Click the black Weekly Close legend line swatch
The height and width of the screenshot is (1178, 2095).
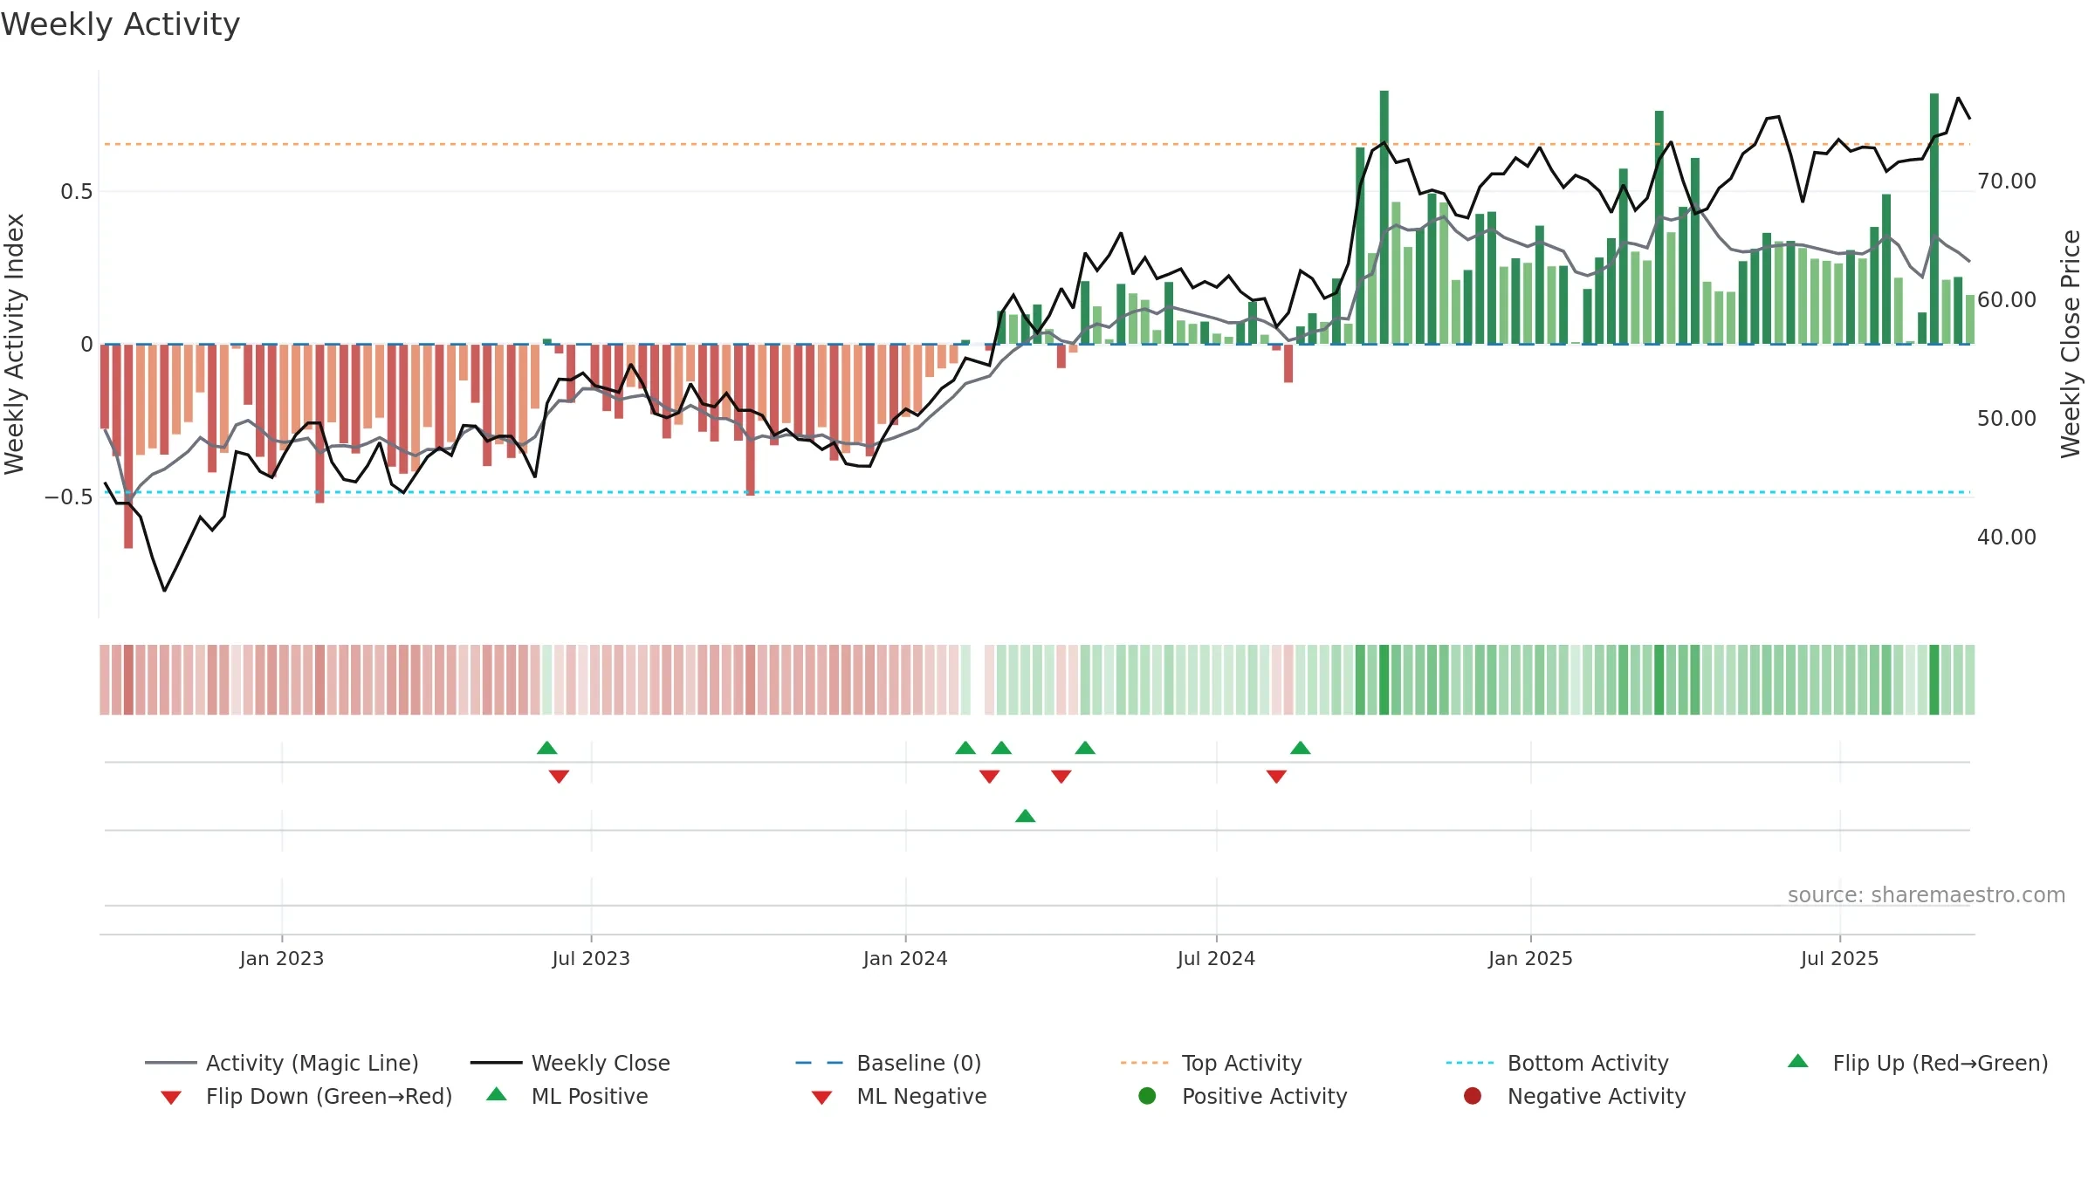click(497, 1063)
